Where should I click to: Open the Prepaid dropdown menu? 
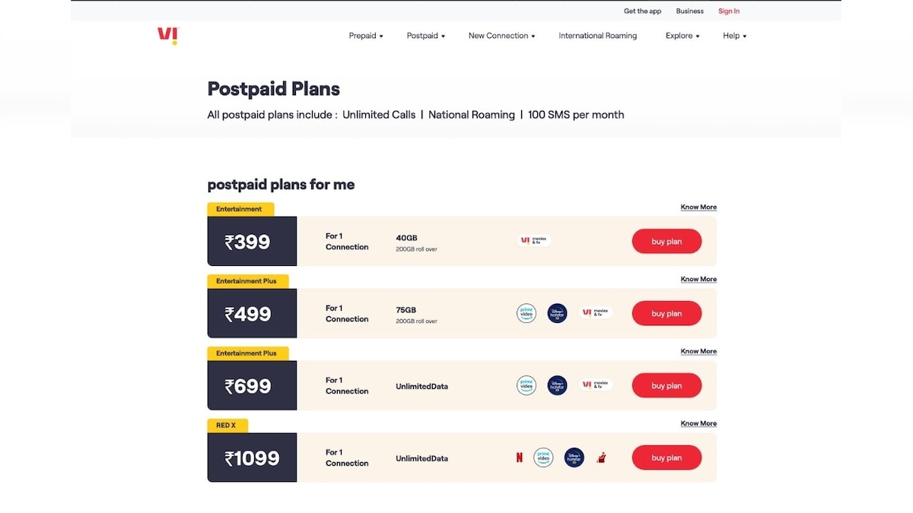point(366,35)
